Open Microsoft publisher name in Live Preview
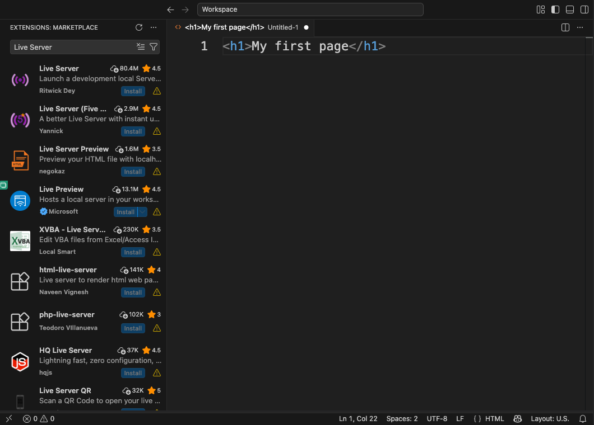The width and height of the screenshot is (594, 425). tap(63, 211)
